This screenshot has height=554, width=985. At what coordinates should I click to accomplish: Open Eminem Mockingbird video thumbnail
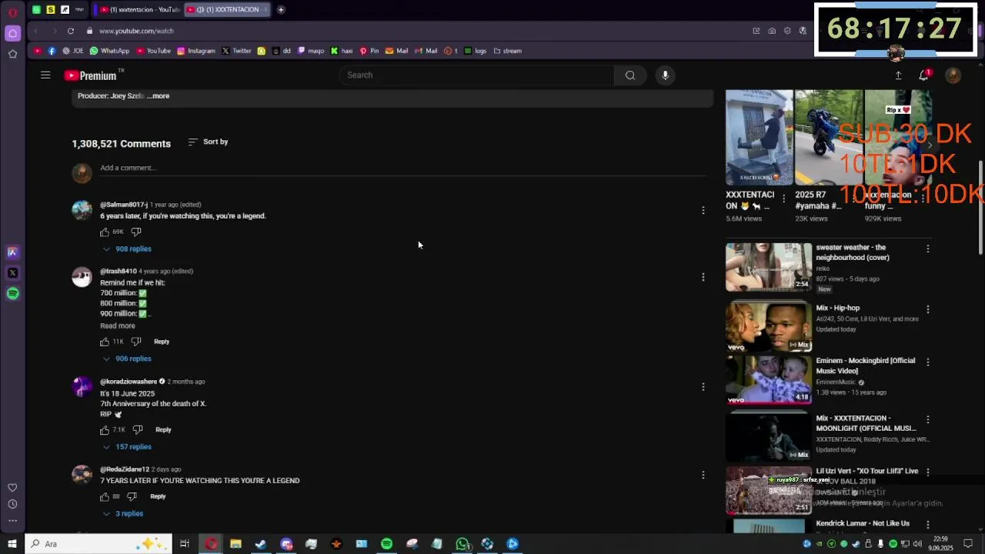pyautogui.click(x=769, y=379)
